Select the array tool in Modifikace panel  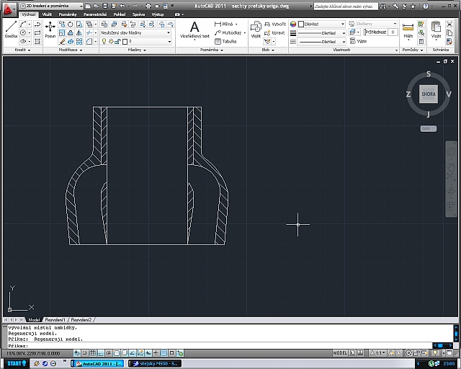pyautogui.click(x=79, y=42)
